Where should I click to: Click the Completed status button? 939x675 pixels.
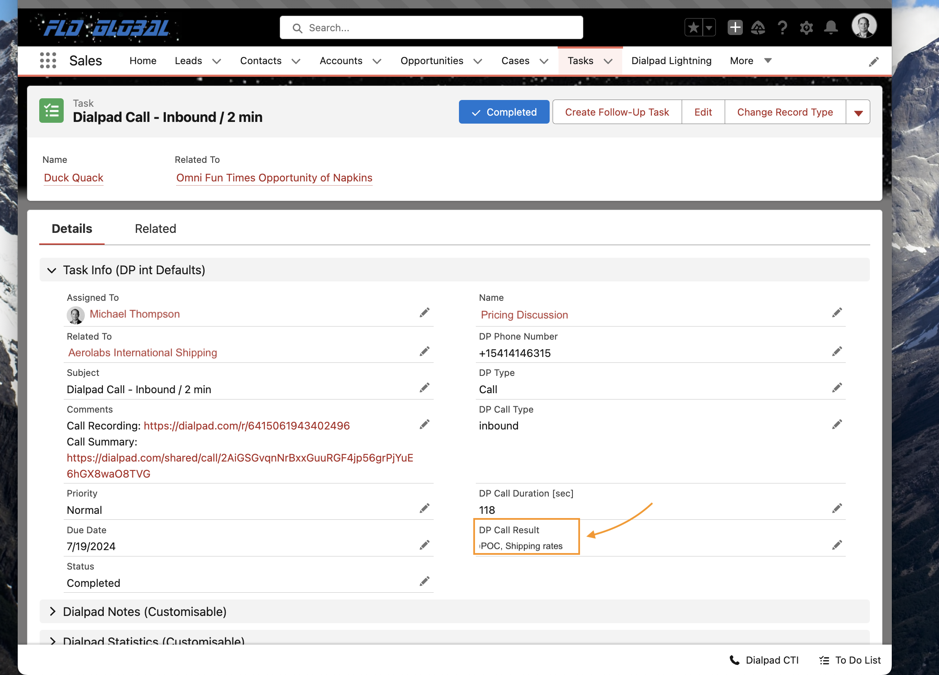click(504, 112)
